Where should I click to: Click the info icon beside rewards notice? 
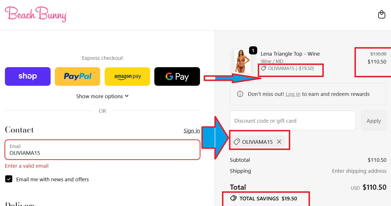[x=240, y=94]
